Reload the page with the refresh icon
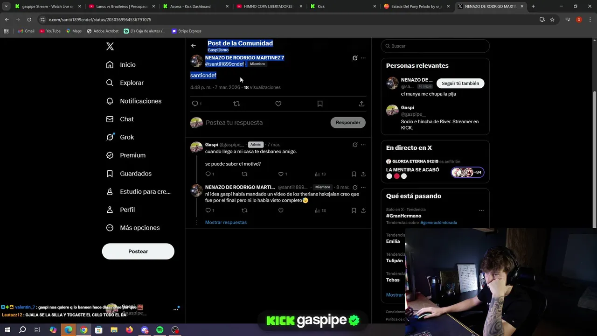597x336 pixels. [29, 20]
